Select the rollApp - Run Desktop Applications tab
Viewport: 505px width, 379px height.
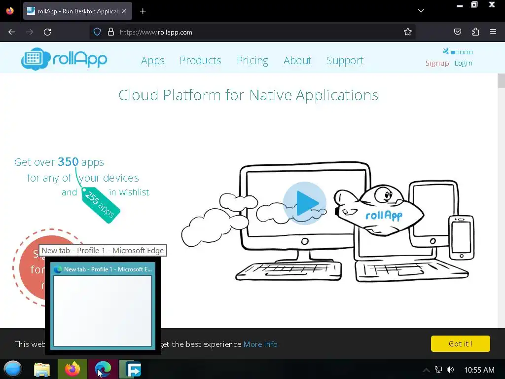pyautogui.click(x=77, y=11)
